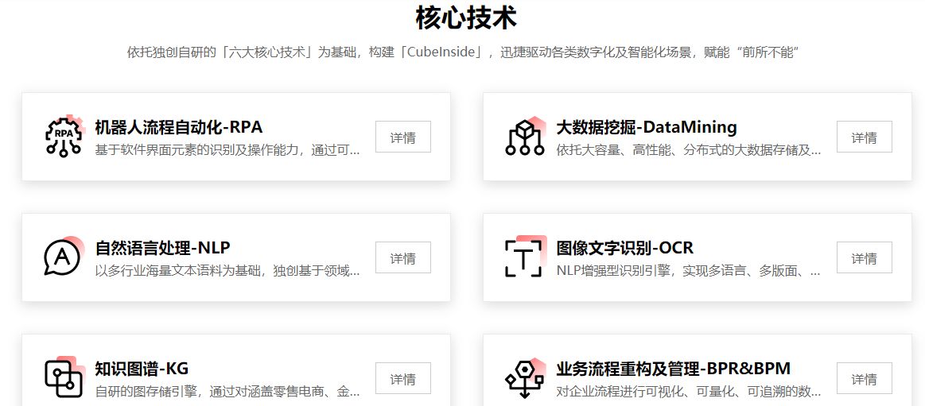The width and height of the screenshot is (925, 406).
Task: Click the 机器人流程自动化-RPA title
Action: 179,127
